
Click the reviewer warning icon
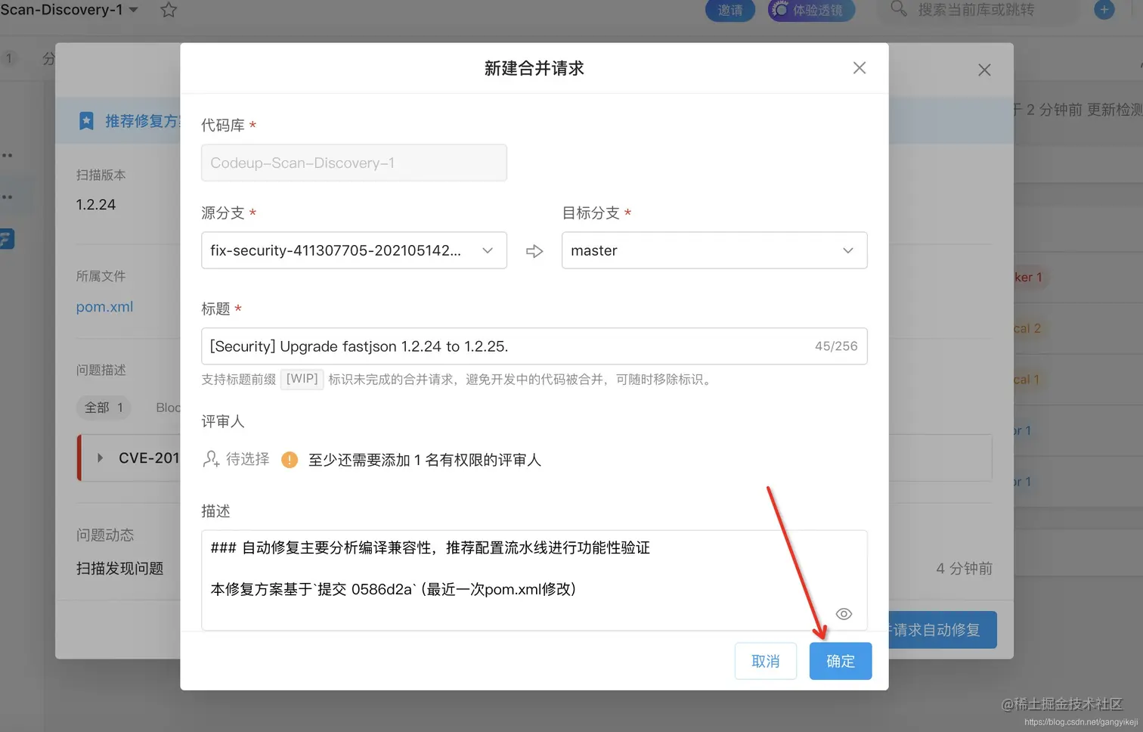pos(290,460)
